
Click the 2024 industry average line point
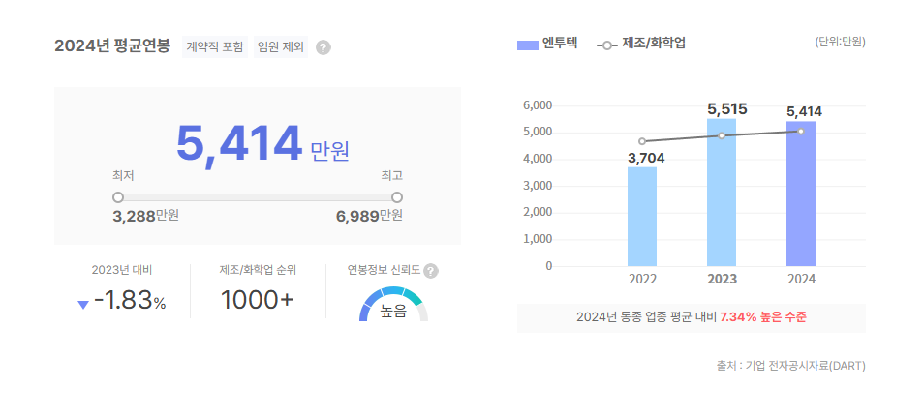pos(801,131)
